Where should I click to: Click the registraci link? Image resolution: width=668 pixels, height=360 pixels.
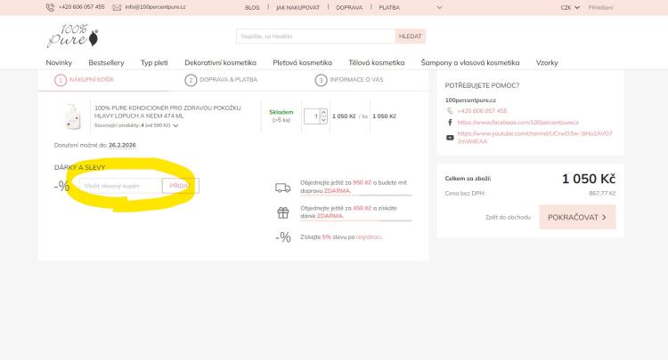click(369, 237)
